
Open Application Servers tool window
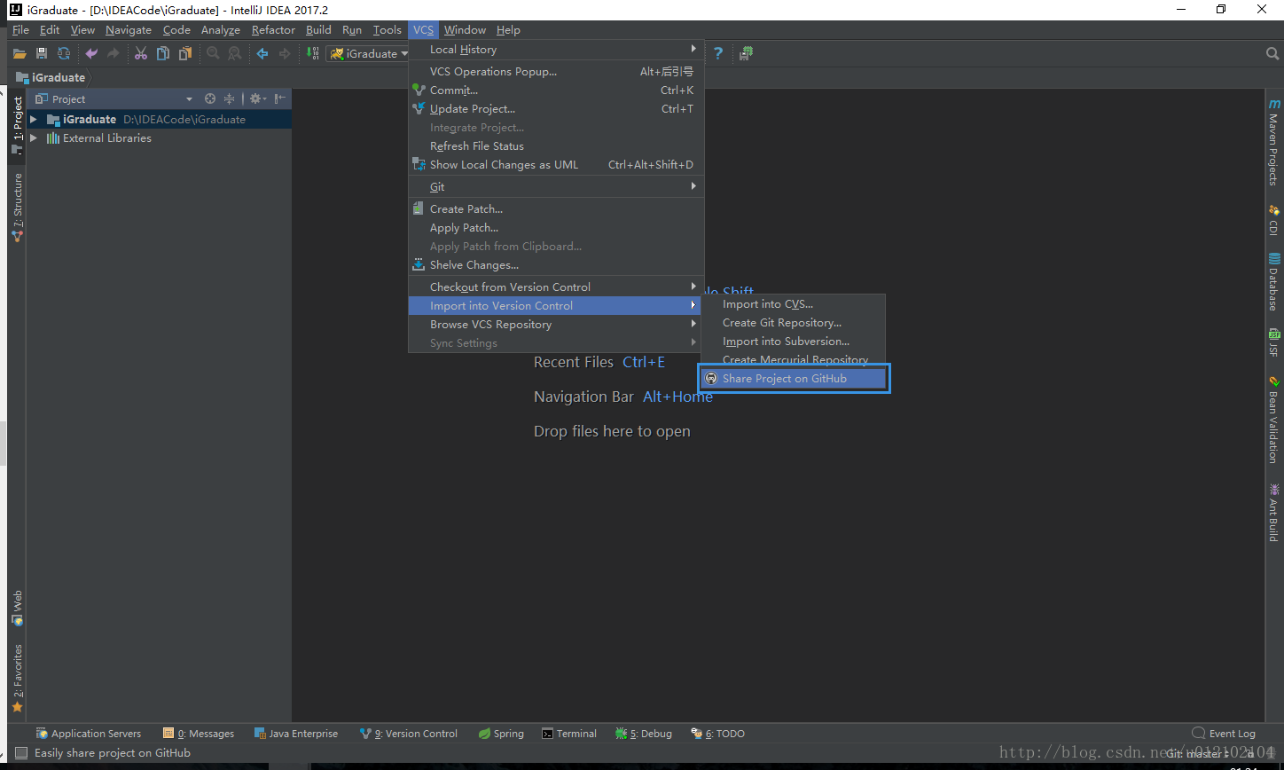(x=88, y=734)
